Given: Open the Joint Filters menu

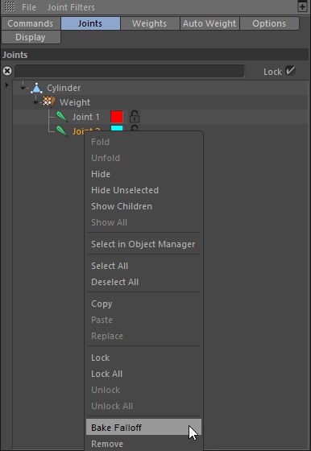Looking at the screenshot, I should click(x=71, y=7).
